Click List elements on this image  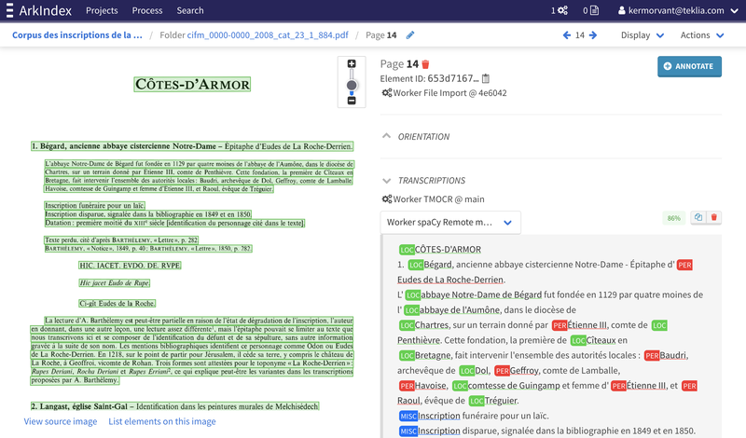point(162,421)
